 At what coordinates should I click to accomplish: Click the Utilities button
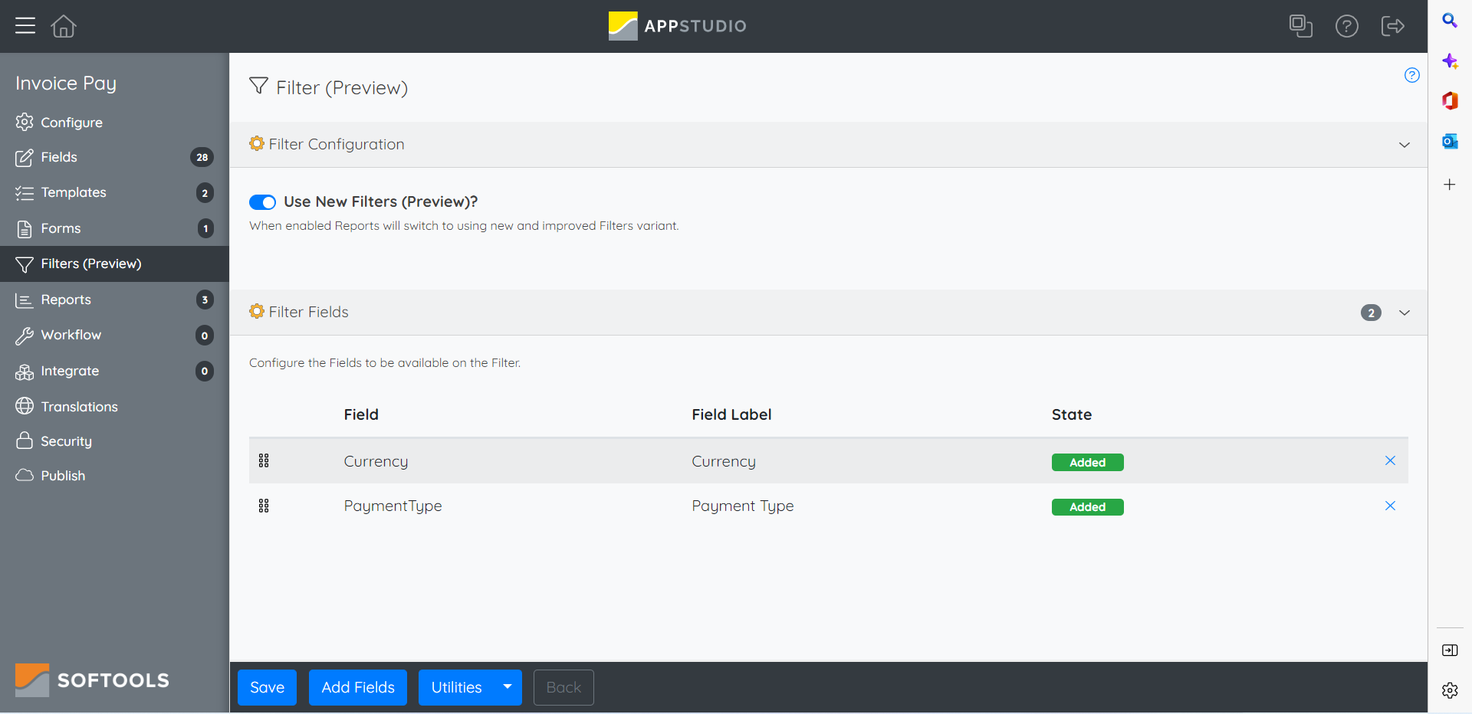pyautogui.click(x=457, y=687)
